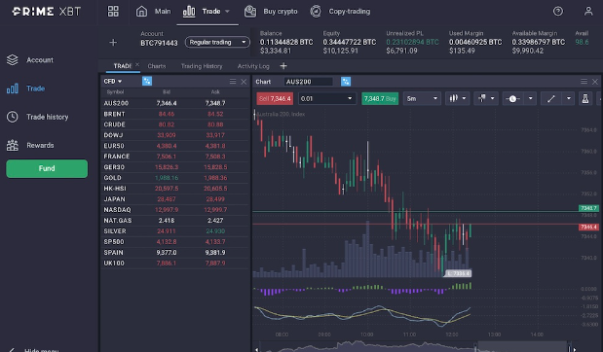Expand the line marker dropdown arrow

click(530, 98)
